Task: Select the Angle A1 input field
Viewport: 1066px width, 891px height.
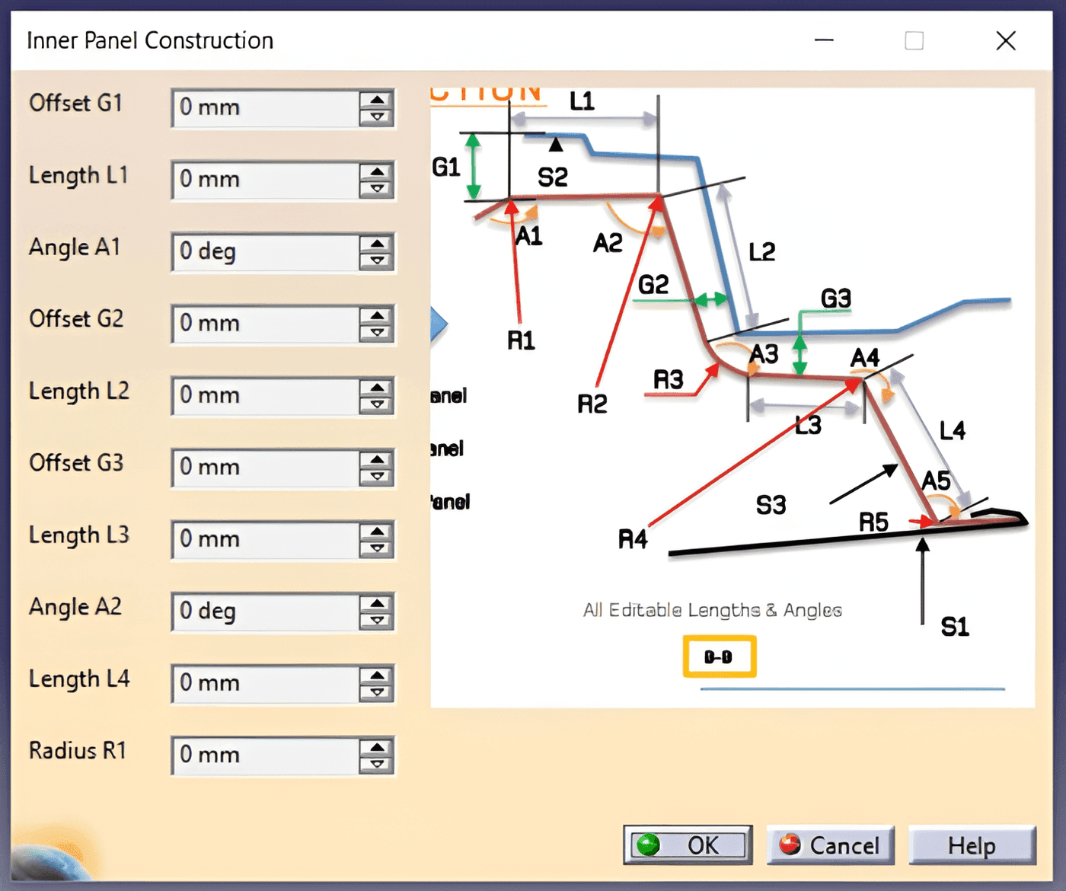Action: click(x=266, y=252)
